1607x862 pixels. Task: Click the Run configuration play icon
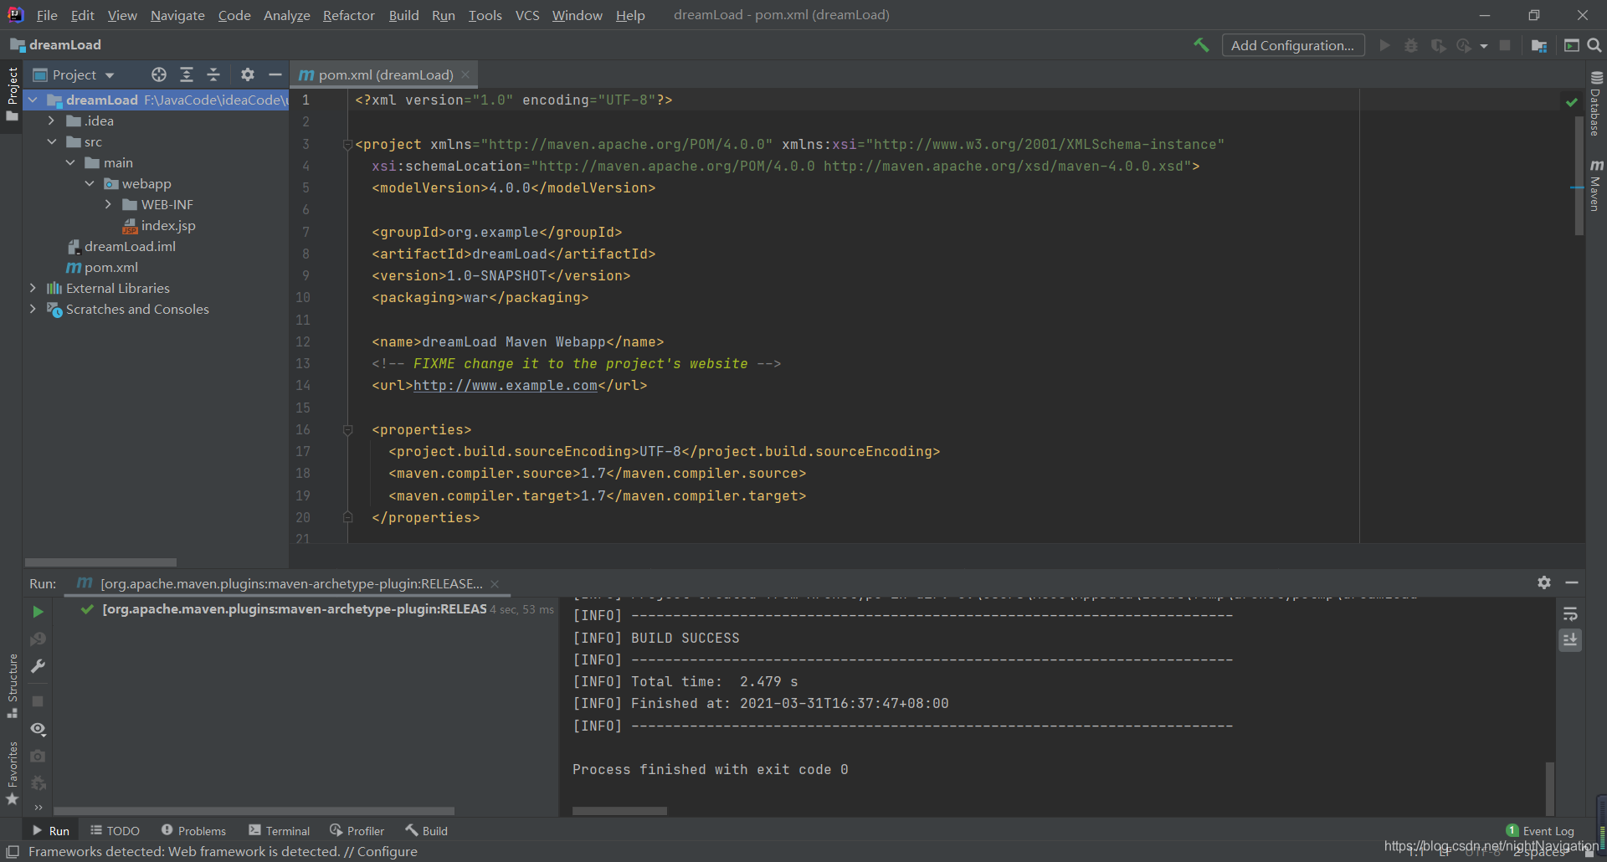point(1385,45)
